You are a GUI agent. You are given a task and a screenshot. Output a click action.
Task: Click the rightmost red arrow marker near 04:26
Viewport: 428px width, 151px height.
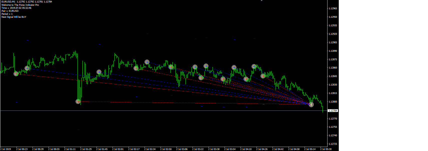point(263,76)
